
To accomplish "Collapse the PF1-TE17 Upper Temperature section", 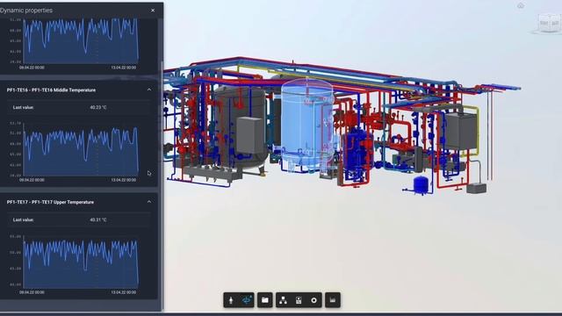I will (x=149, y=202).
